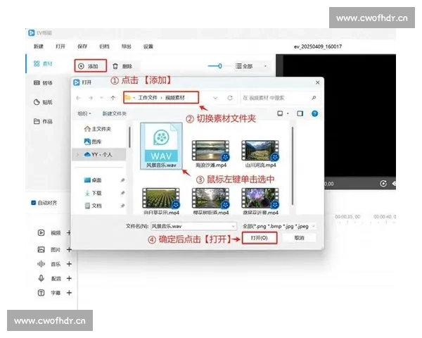Click the 配音 microphone icon
Image resolution: width=422 pixels, height=338 pixels.
click(41, 278)
